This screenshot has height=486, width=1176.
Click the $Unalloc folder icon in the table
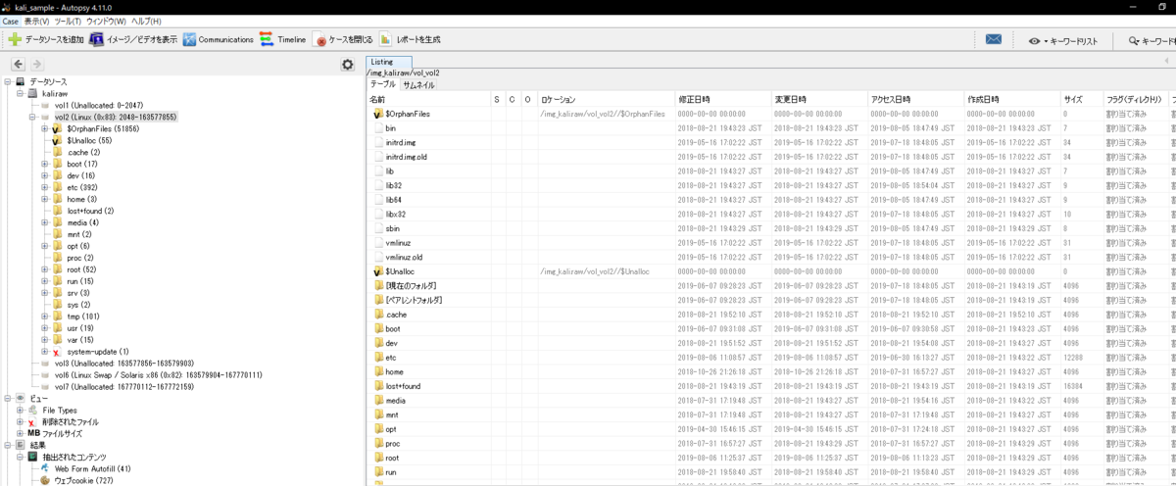(x=378, y=270)
